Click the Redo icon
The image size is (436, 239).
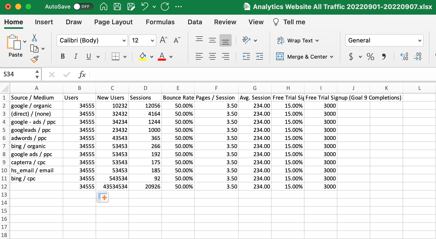click(x=165, y=7)
